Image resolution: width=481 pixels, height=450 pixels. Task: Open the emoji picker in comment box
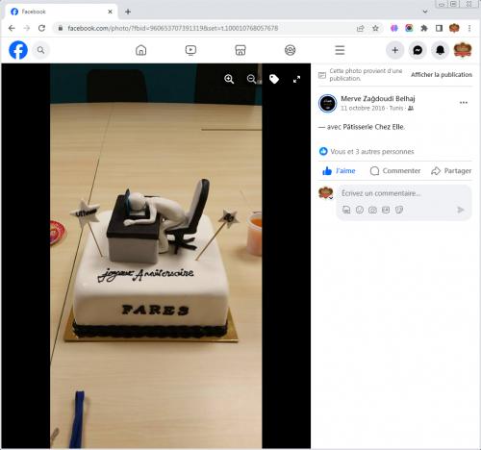coord(360,210)
